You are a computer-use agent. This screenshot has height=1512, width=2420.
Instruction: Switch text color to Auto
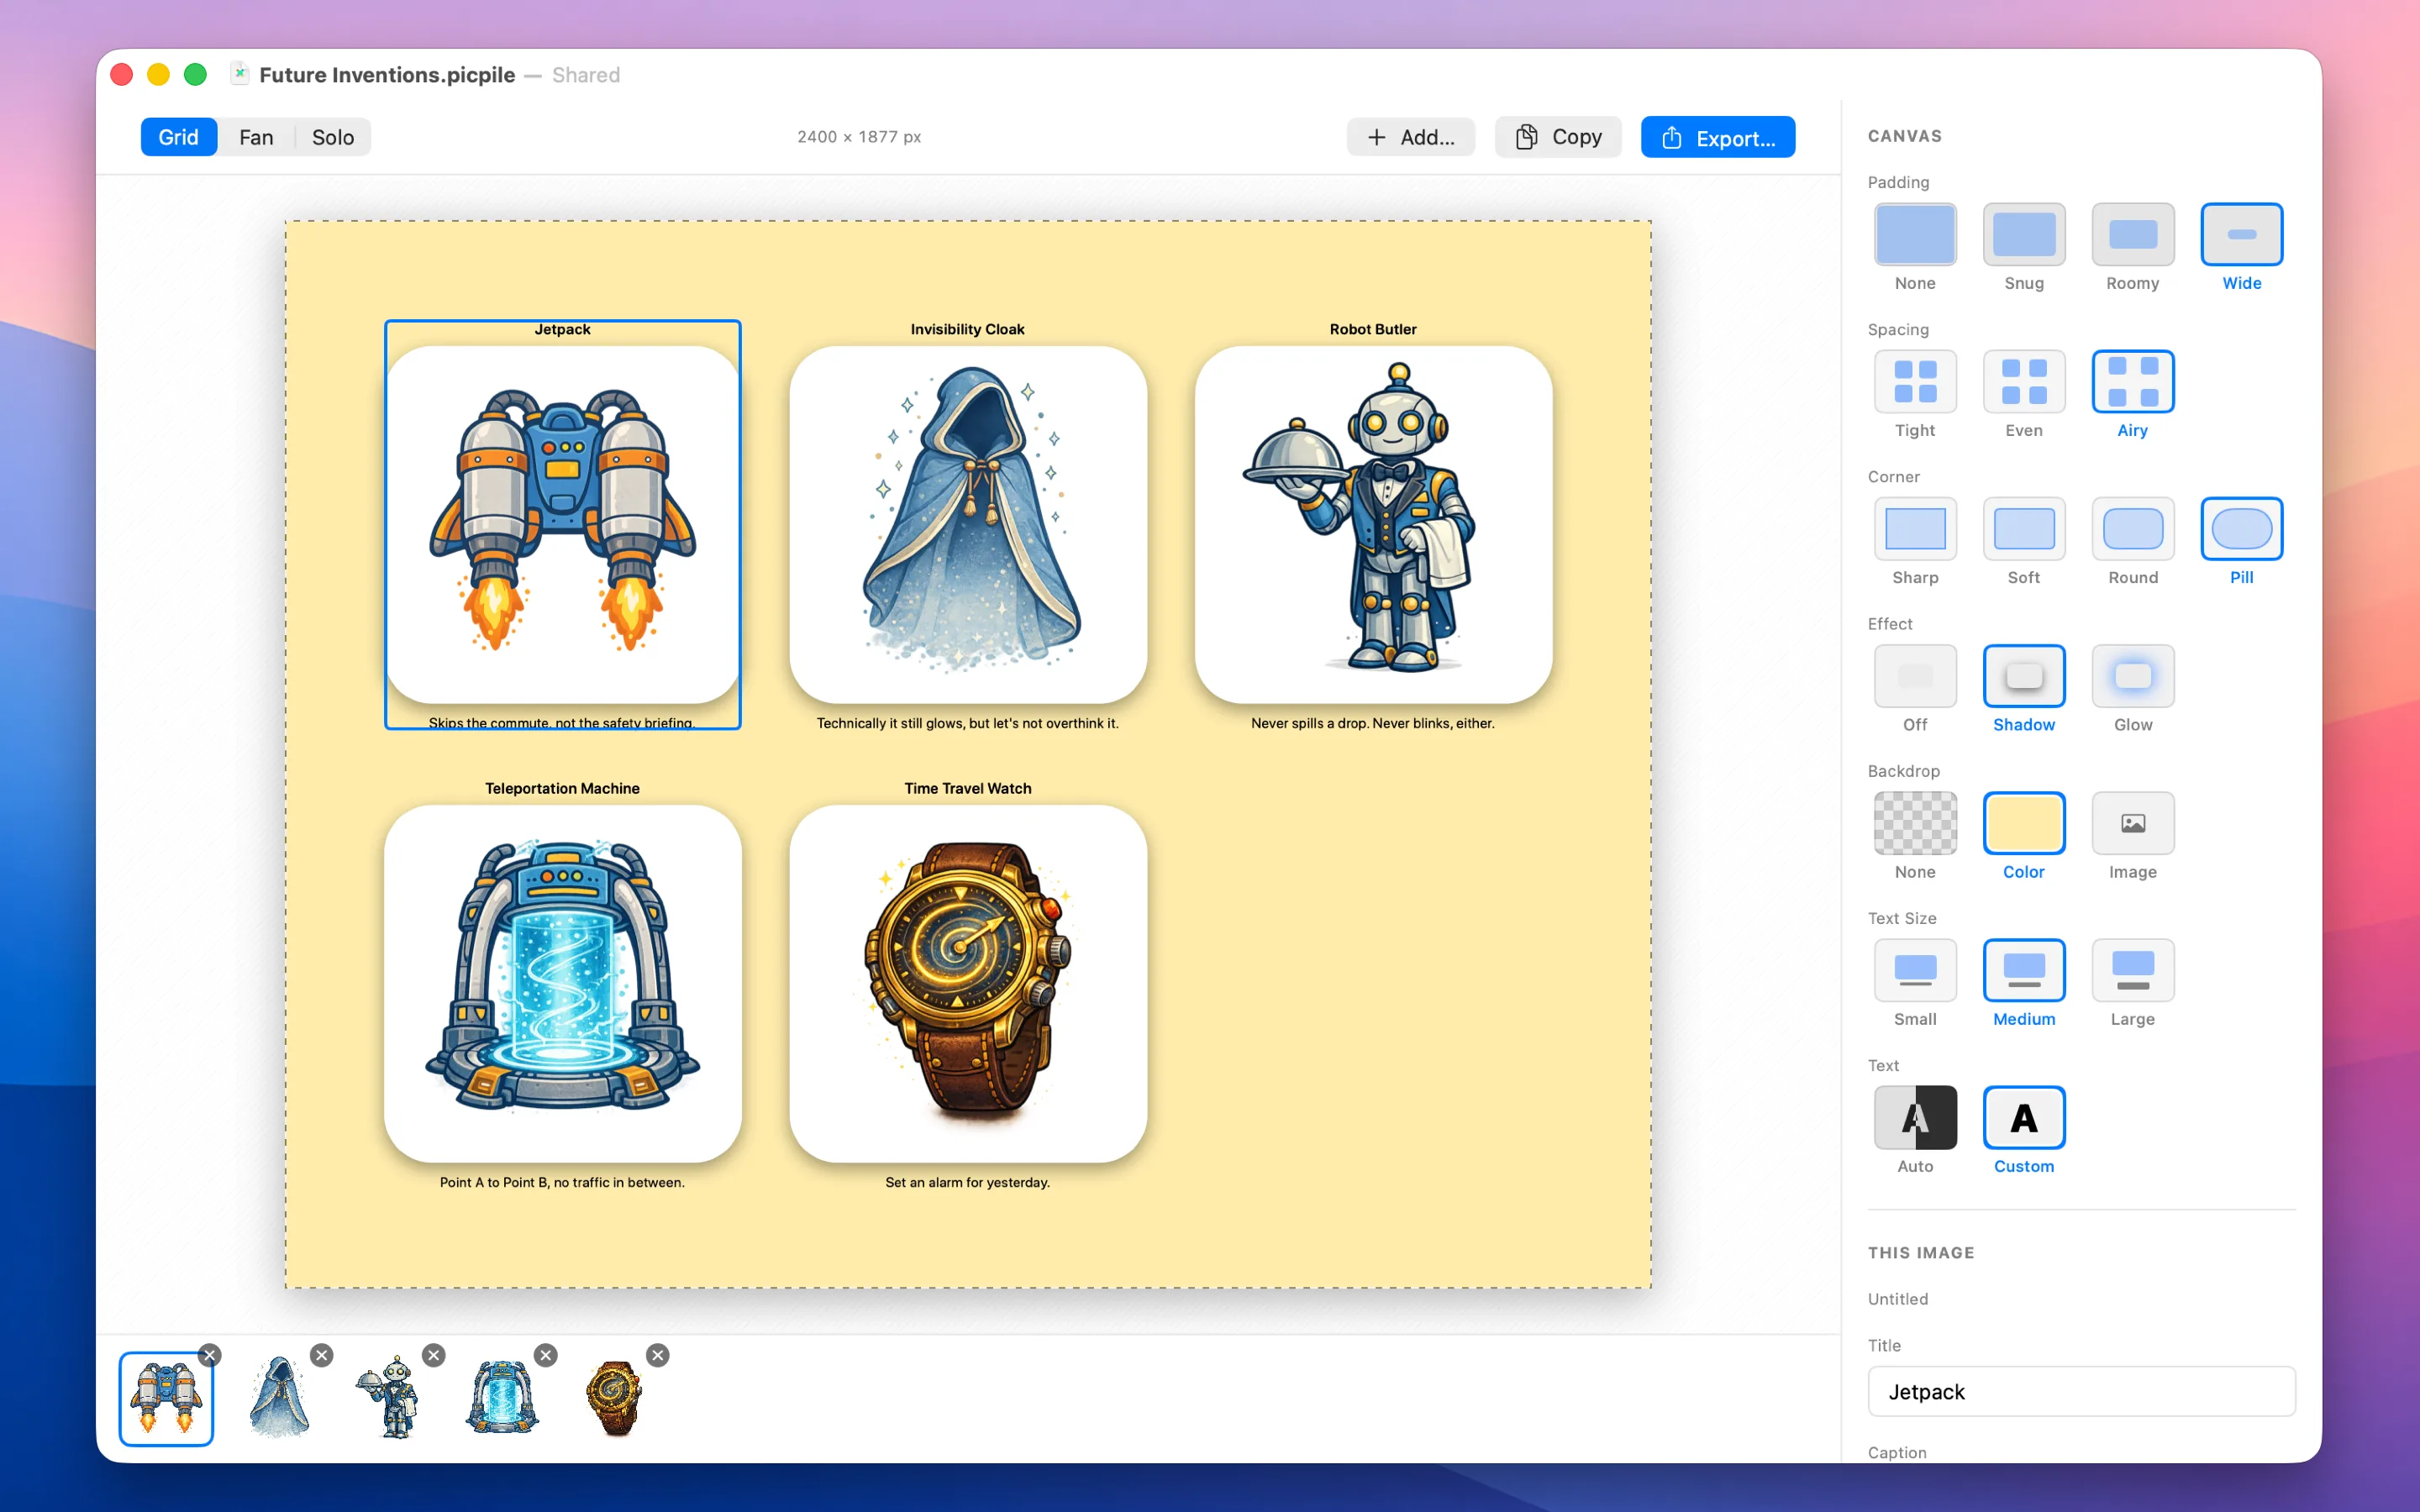(x=1914, y=1117)
